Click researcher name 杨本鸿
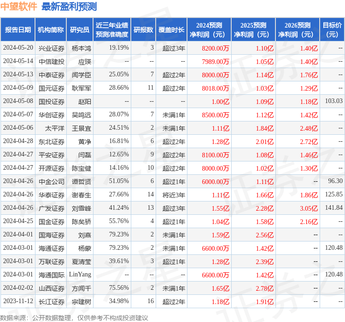Viewport: 345px width, 322px height. [x=82, y=48]
